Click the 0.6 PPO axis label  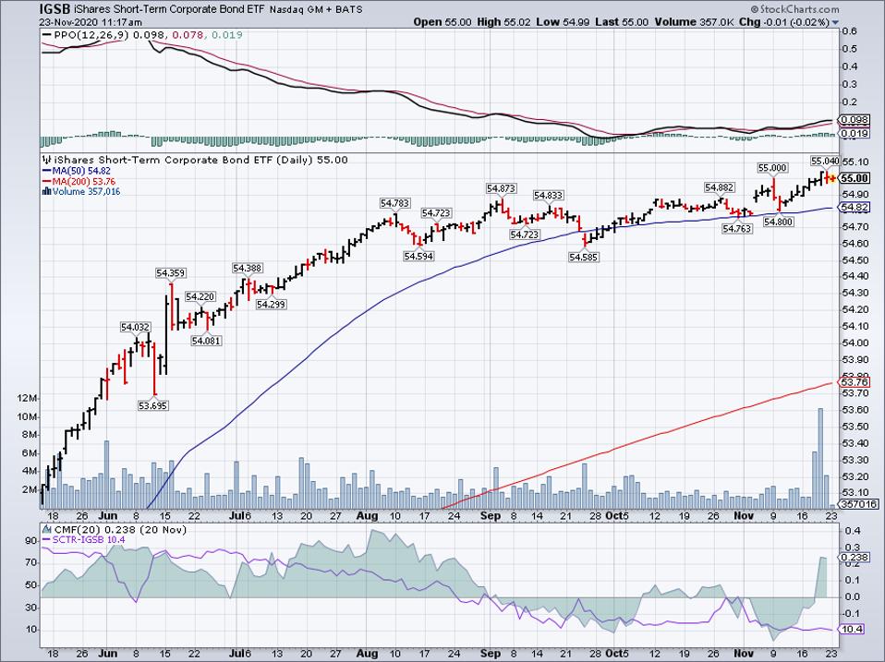(x=850, y=31)
